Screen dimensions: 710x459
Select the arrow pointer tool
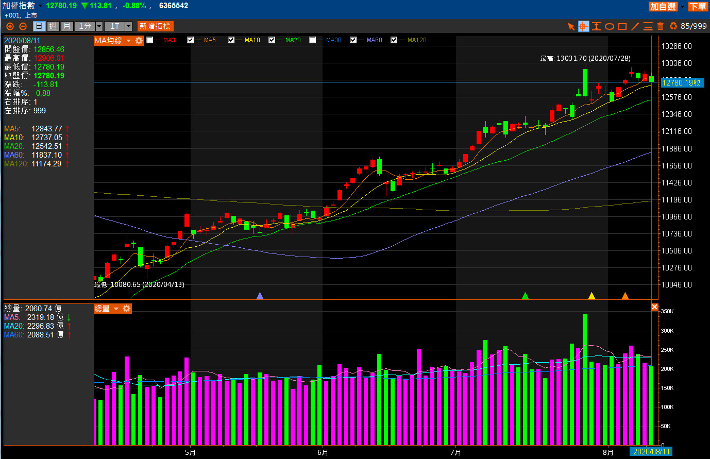(x=571, y=26)
